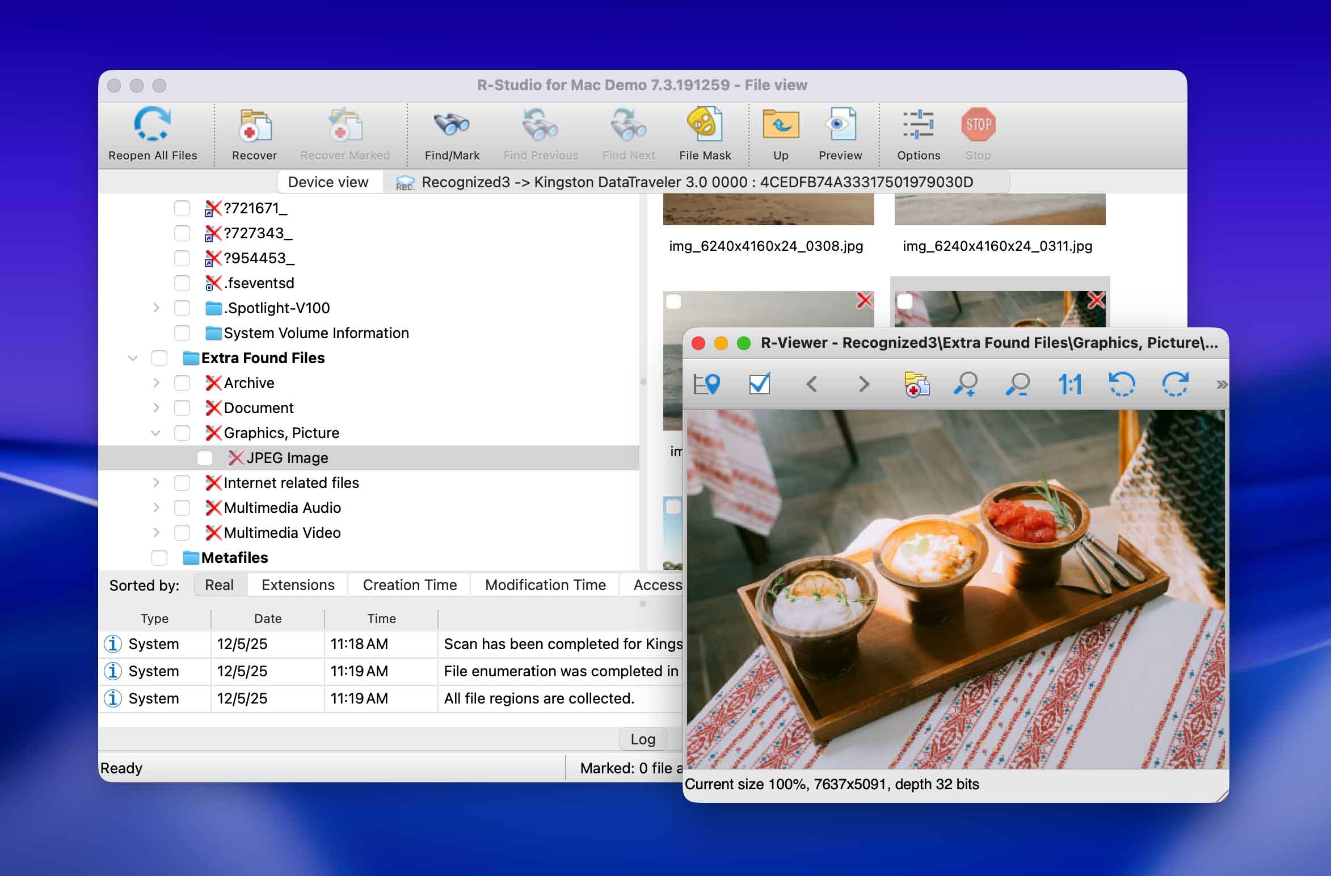Zoom out with R-Viewer magnifier minus
Image resolution: width=1331 pixels, height=876 pixels.
pyautogui.click(x=1018, y=384)
